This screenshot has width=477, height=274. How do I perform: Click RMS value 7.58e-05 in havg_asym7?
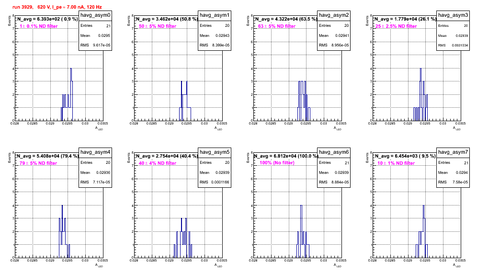point(460,182)
